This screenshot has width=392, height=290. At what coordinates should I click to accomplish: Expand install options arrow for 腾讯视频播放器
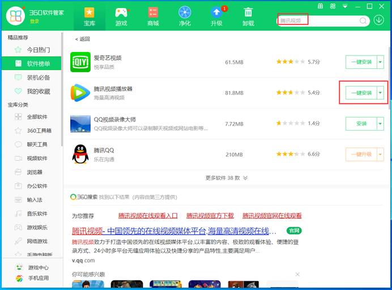380,93
